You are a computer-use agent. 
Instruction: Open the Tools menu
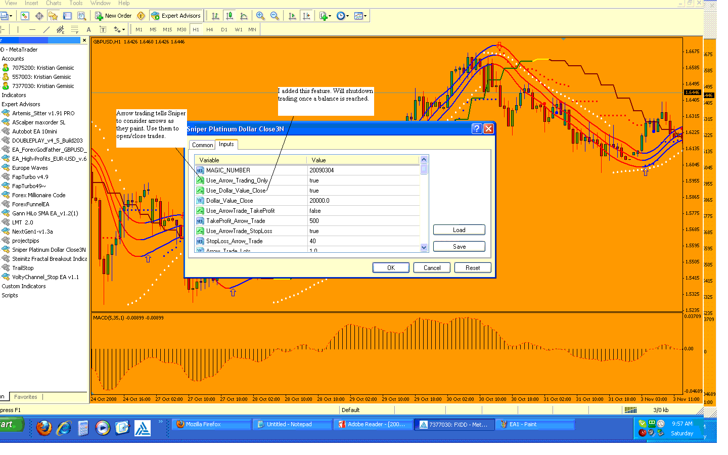76,3
